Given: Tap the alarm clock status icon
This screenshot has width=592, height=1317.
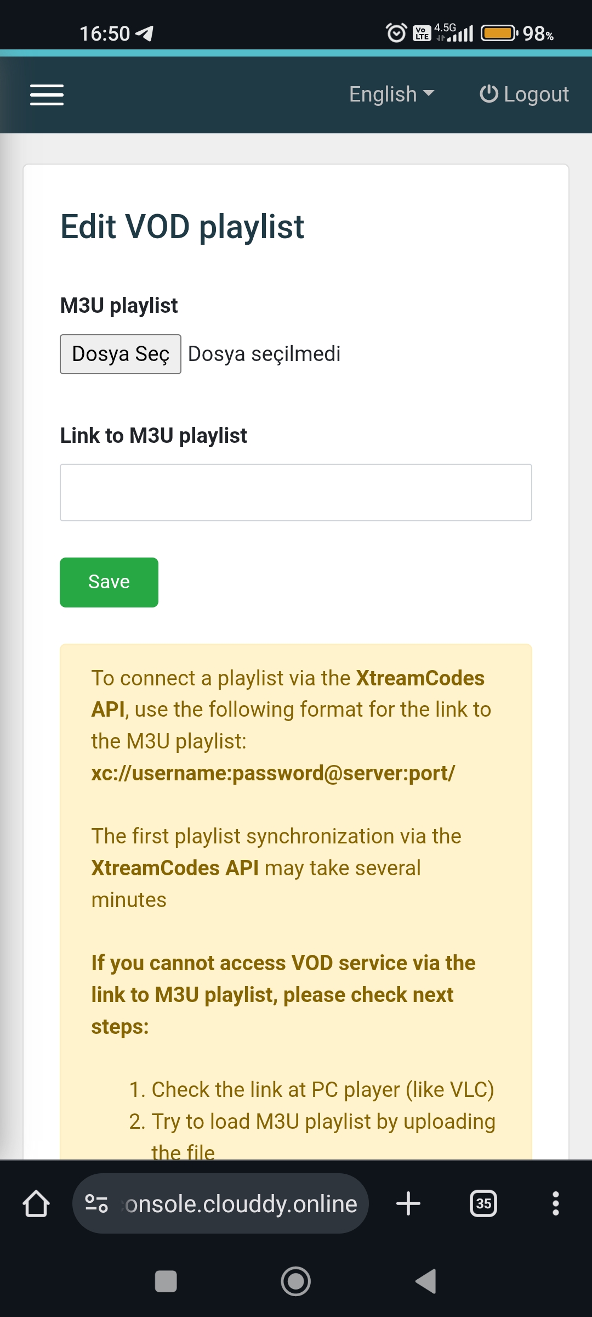Looking at the screenshot, I should (x=396, y=33).
